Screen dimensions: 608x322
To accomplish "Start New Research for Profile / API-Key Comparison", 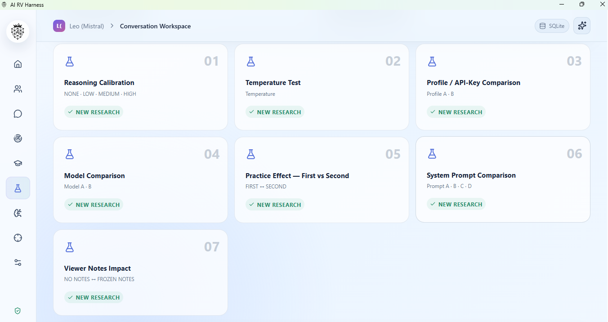I will [456, 112].
